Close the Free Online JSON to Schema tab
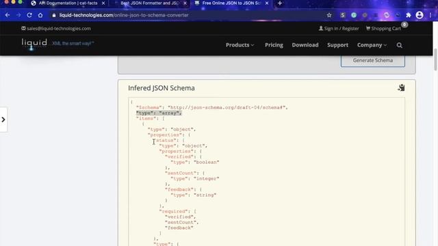Image resolution: width=438 pixels, height=246 pixels. coord(267,3)
